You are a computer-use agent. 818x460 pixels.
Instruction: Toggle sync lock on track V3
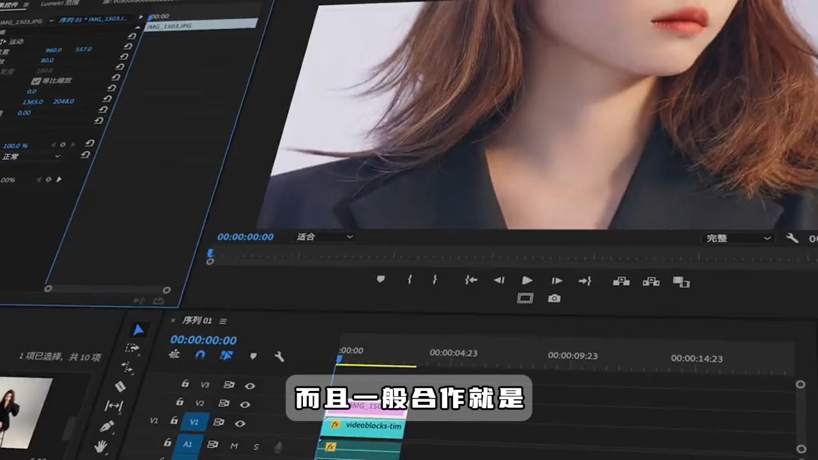[x=228, y=385]
